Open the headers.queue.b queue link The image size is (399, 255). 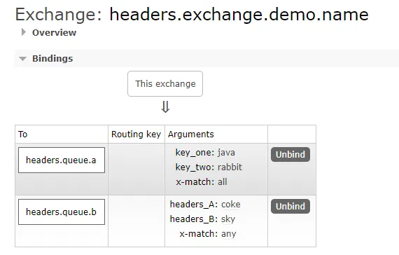coord(62,212)
